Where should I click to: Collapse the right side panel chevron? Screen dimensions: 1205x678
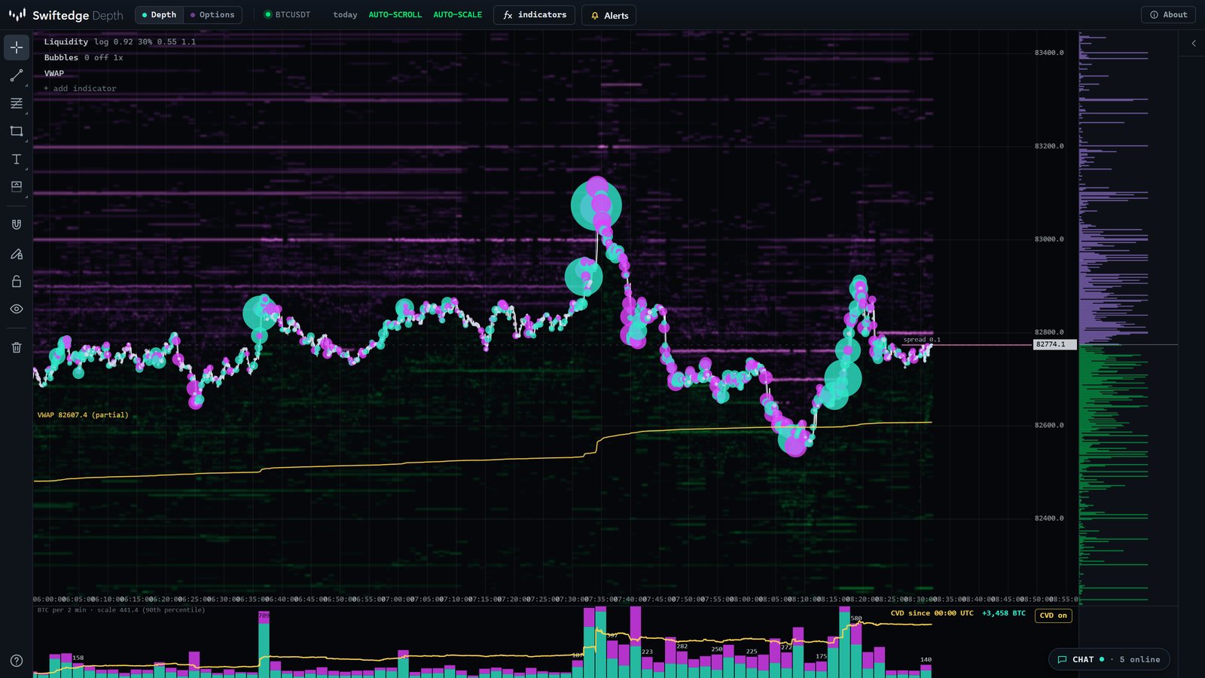click(1194, 44)
